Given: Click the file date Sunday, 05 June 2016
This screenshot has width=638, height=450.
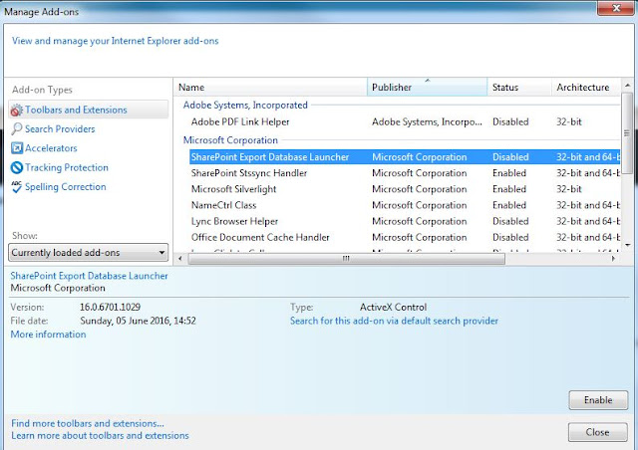Looking at the screenshot, I should tap(138, 321).
